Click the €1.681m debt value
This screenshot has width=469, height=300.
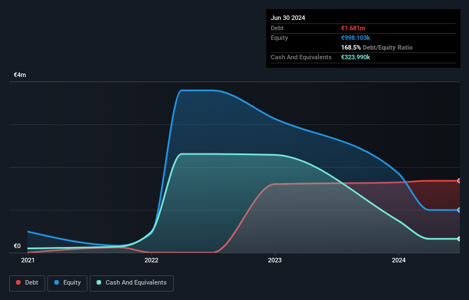click(x=353, y=28)
